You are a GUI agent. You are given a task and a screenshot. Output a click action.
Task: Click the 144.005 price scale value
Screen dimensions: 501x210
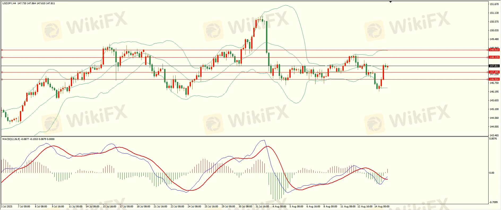pyautogui.click(x=494, y=127)
